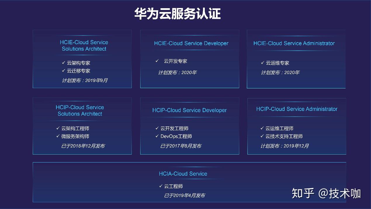Select the HCIE-Cloud Service Solutions Architect heading
This screenshot has width=371, height=209.
84,46
